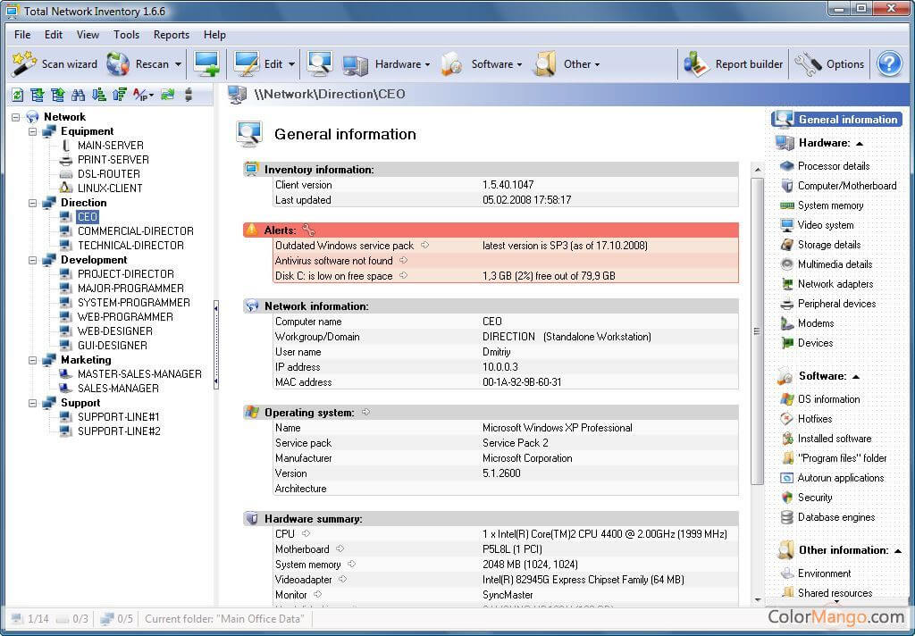Open the Tools menu

click(x=126, y=35)
